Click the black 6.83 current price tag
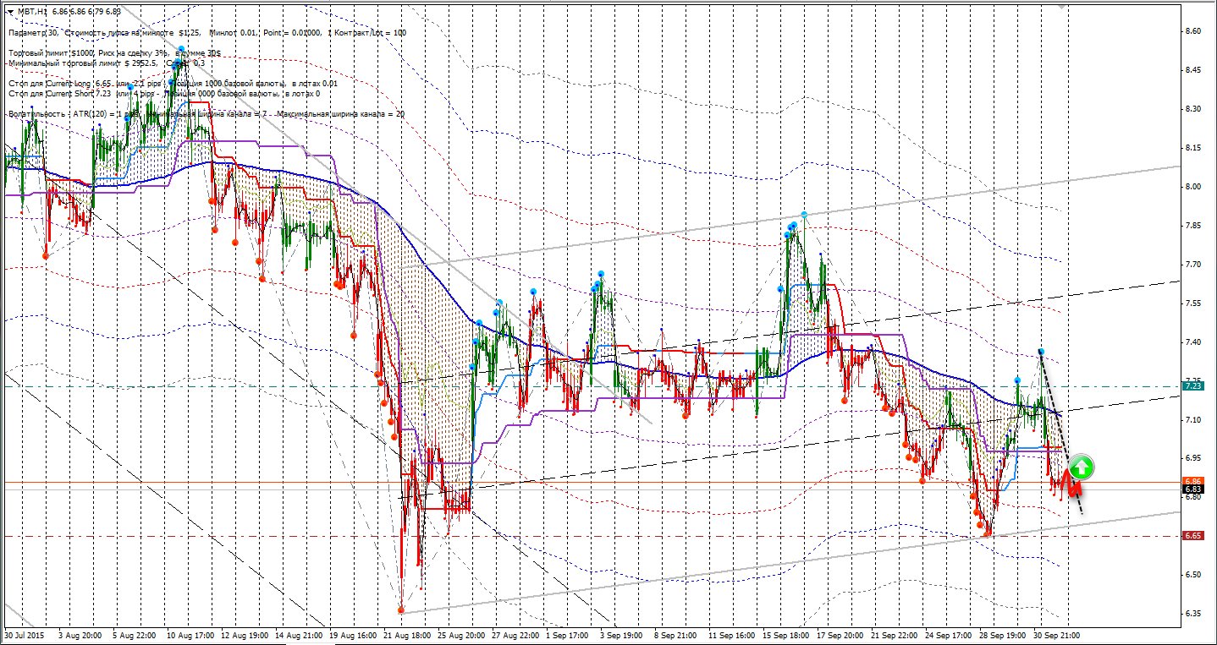Screen dimensions: 1217x645 [x=1193, y=489]
